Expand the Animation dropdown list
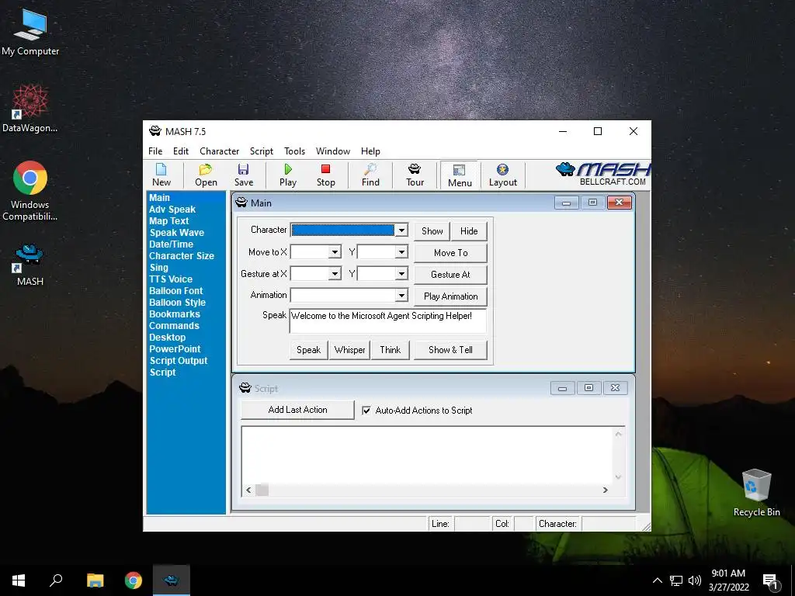 (x=401, y=296)
